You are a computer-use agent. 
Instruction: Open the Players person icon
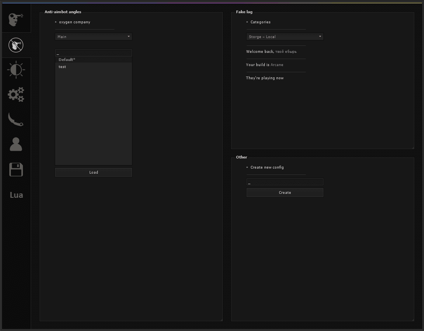pos(16,144)
